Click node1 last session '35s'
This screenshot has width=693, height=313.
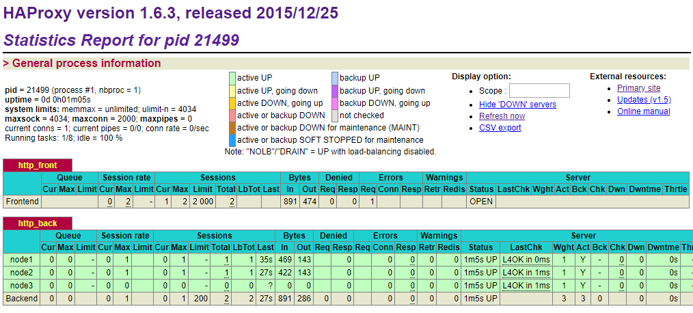266,260
